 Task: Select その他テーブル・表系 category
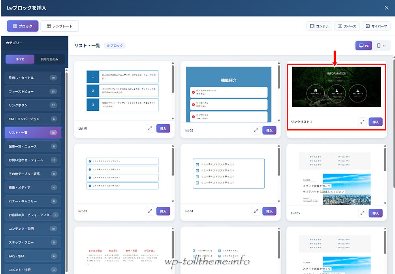pyautogui.click(x=33, y=174)
